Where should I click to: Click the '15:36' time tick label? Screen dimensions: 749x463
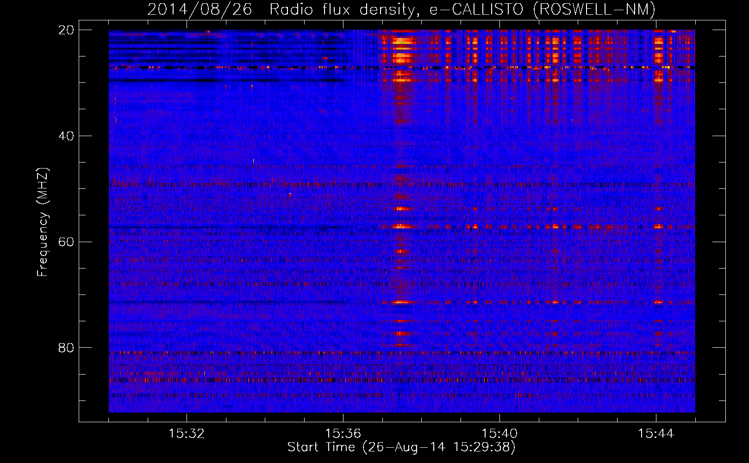click(x=343, y=434)
